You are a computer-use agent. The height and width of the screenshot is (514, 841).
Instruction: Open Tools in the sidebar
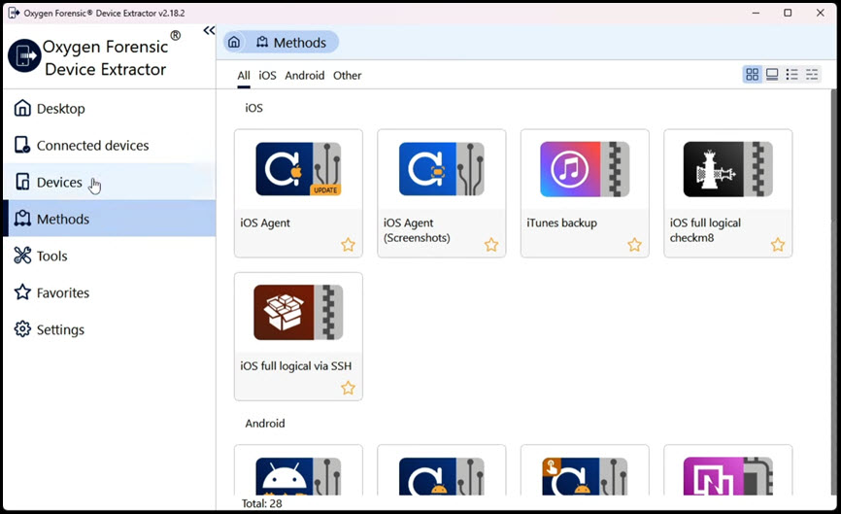110,256
